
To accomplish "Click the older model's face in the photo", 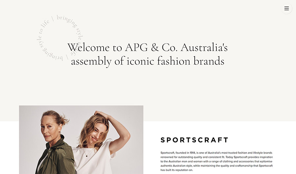I will pyautogui.click(x=48, y=129).
